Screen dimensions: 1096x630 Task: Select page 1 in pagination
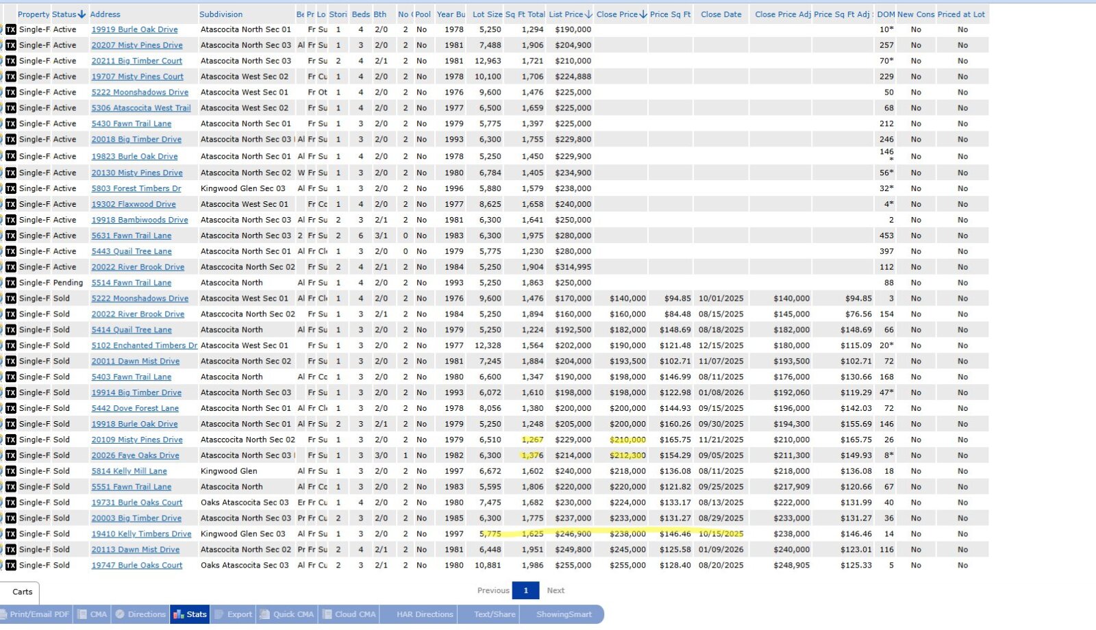(x=526, y=590)
